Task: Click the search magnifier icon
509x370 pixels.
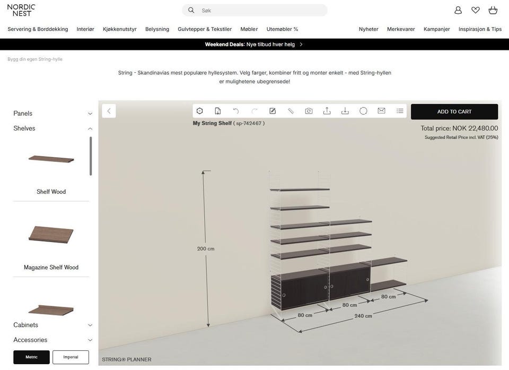Action: 191,10
